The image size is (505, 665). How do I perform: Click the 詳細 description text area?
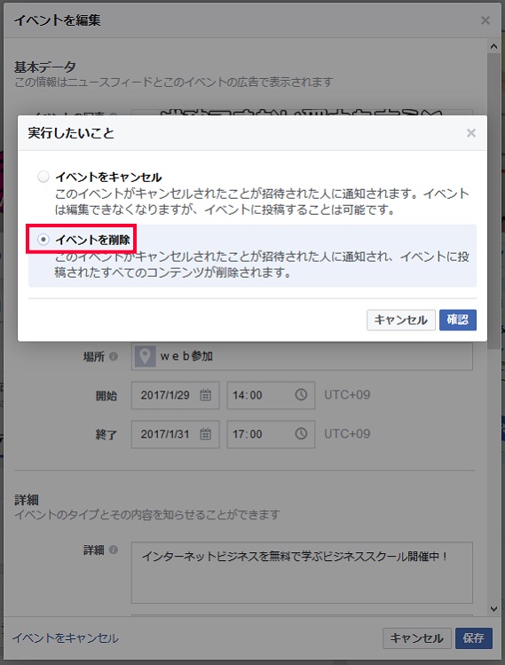pyautogui.click(x=302, y=572)
